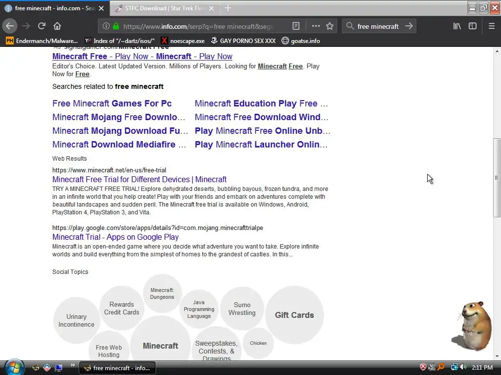Screen dimensions: 501x375
Task: Click the scrollbar down arrow
Action: (497, 356)
